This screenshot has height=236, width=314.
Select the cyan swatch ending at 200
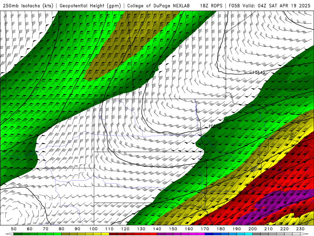click(x=248, y=234)
